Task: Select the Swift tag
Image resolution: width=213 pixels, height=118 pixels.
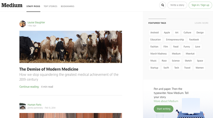Action: coord(166,68)
